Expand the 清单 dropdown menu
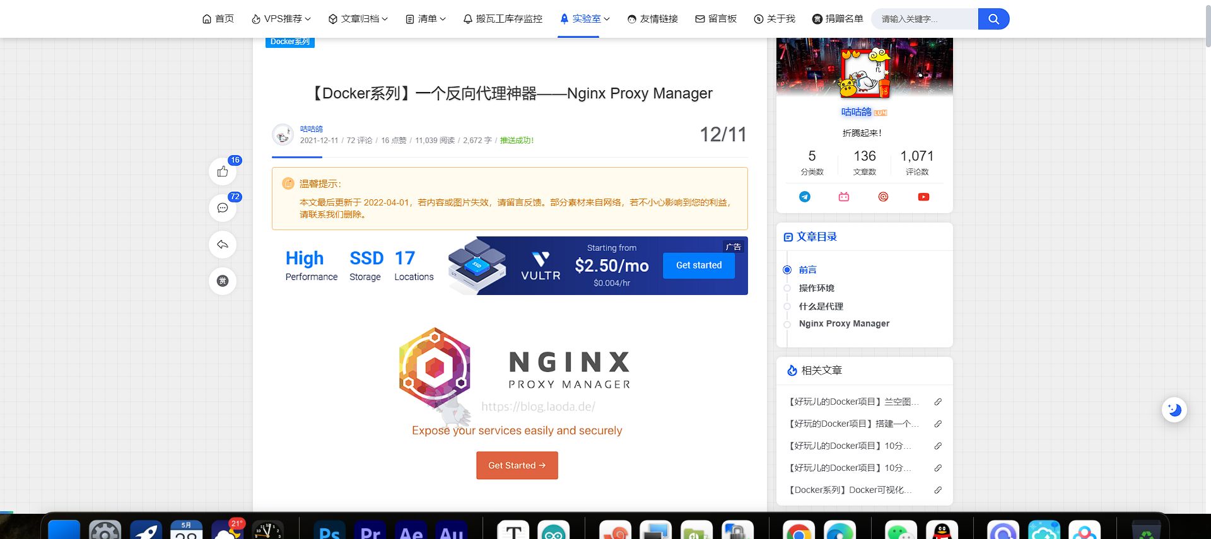The width and height of the screenshot is (1211, 539). pos(426,19)
